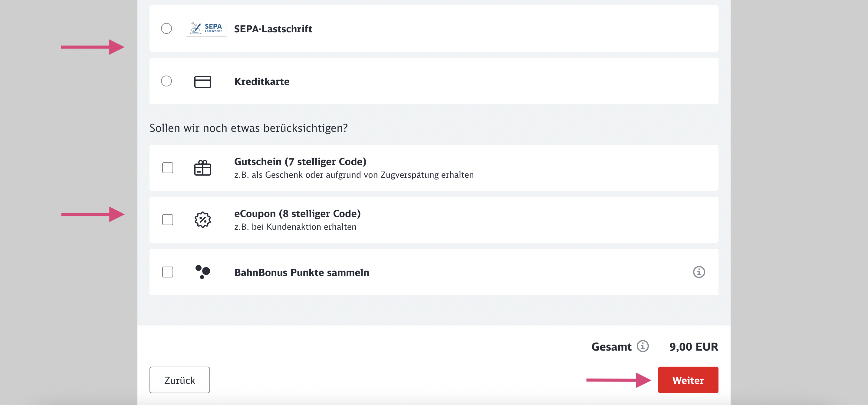Click the Gutschein (7 stelliger Code) label

300,162
